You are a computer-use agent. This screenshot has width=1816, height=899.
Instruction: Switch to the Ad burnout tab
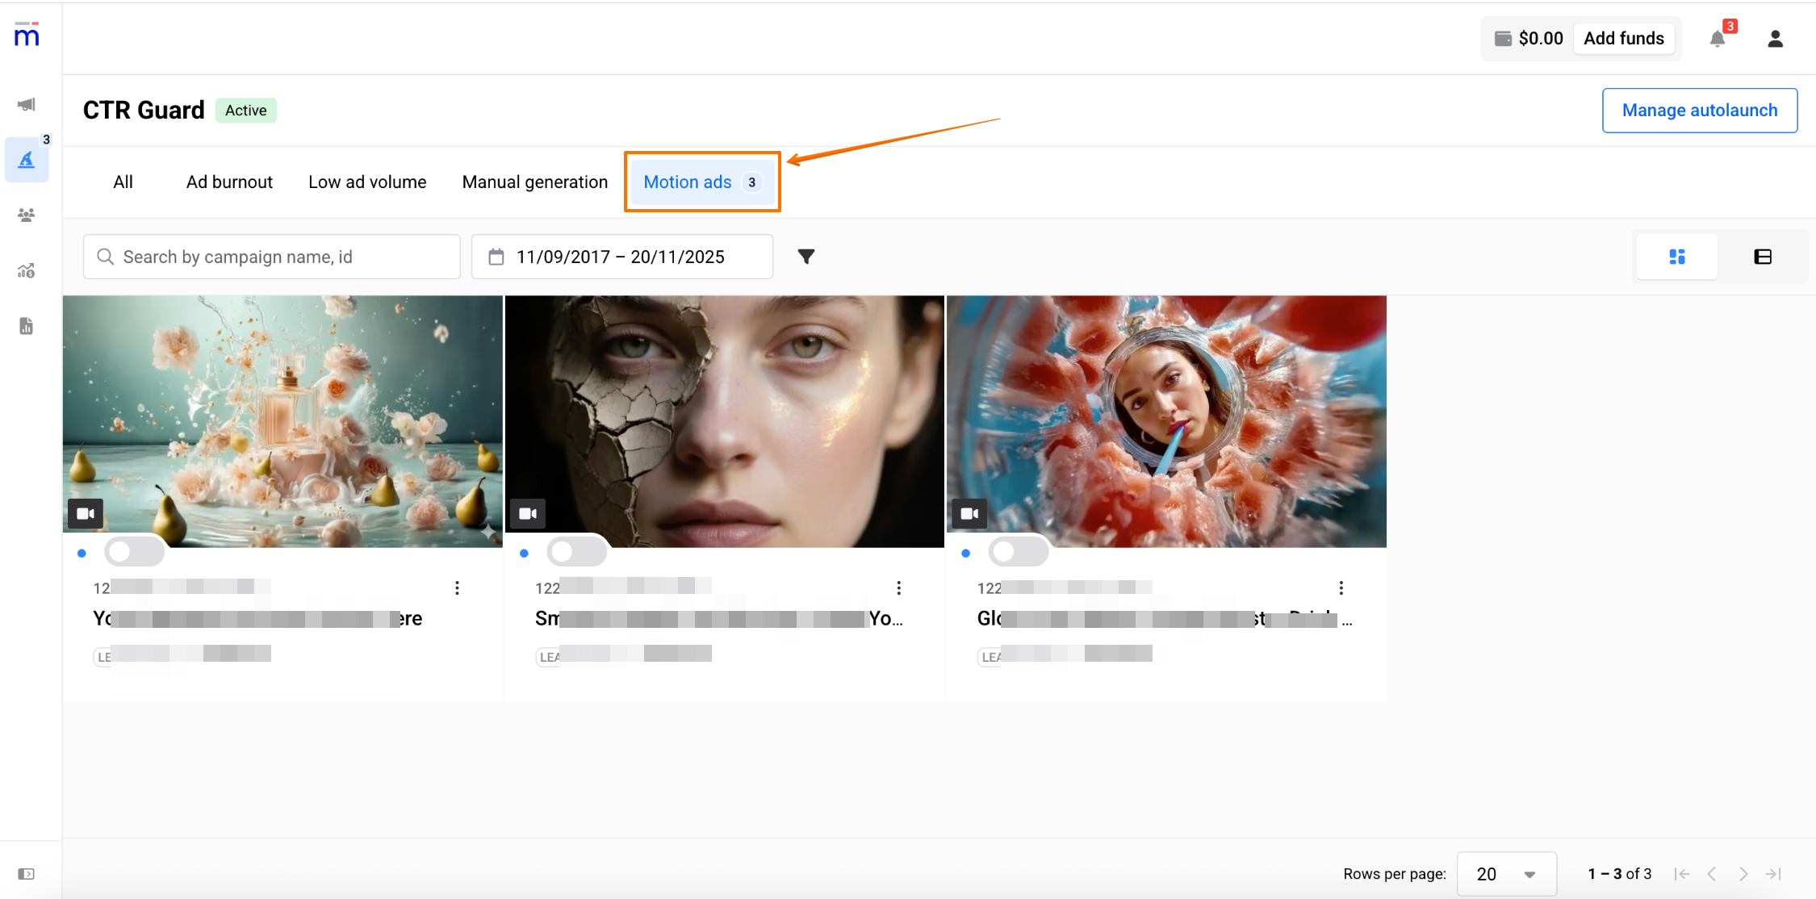(x=229, y=182)
